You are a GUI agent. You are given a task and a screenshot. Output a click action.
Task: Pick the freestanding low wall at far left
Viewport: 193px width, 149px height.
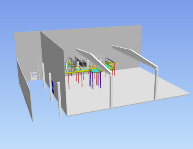point(25,90)
